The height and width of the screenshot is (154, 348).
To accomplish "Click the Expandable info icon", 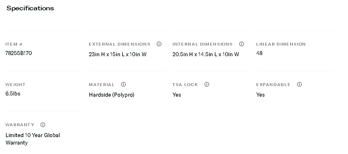I will point(299,84).
